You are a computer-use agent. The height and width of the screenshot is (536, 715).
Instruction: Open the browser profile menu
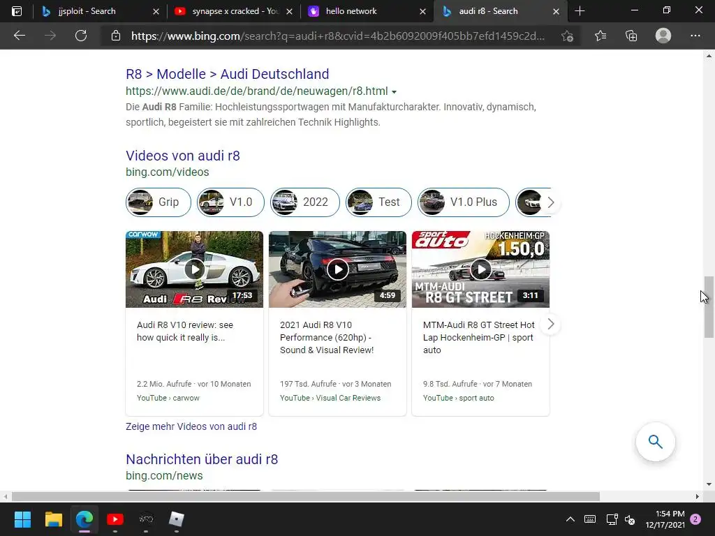tap(663, 36)
